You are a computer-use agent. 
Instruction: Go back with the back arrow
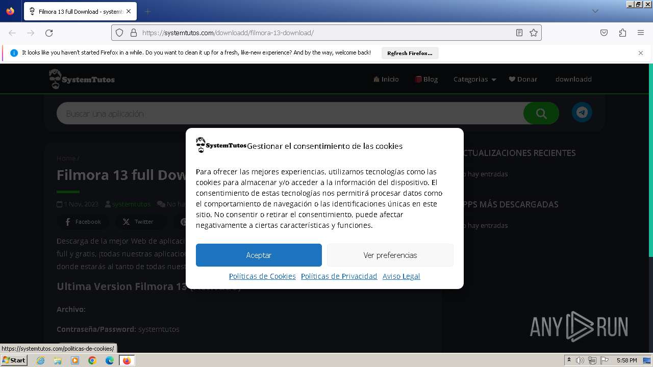pyautogui.click(x=12, y=33)
